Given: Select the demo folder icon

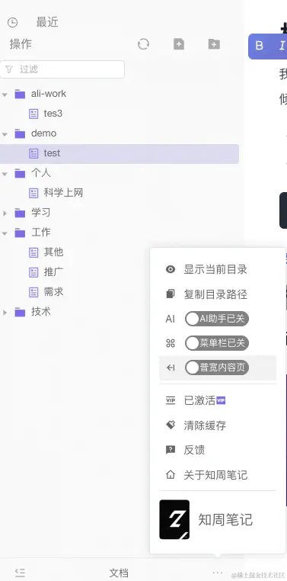Looking at the screenshot, I should pos(20,133).
